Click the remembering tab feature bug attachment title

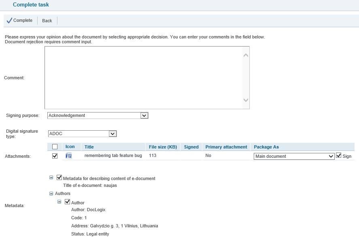coord(113,156)
